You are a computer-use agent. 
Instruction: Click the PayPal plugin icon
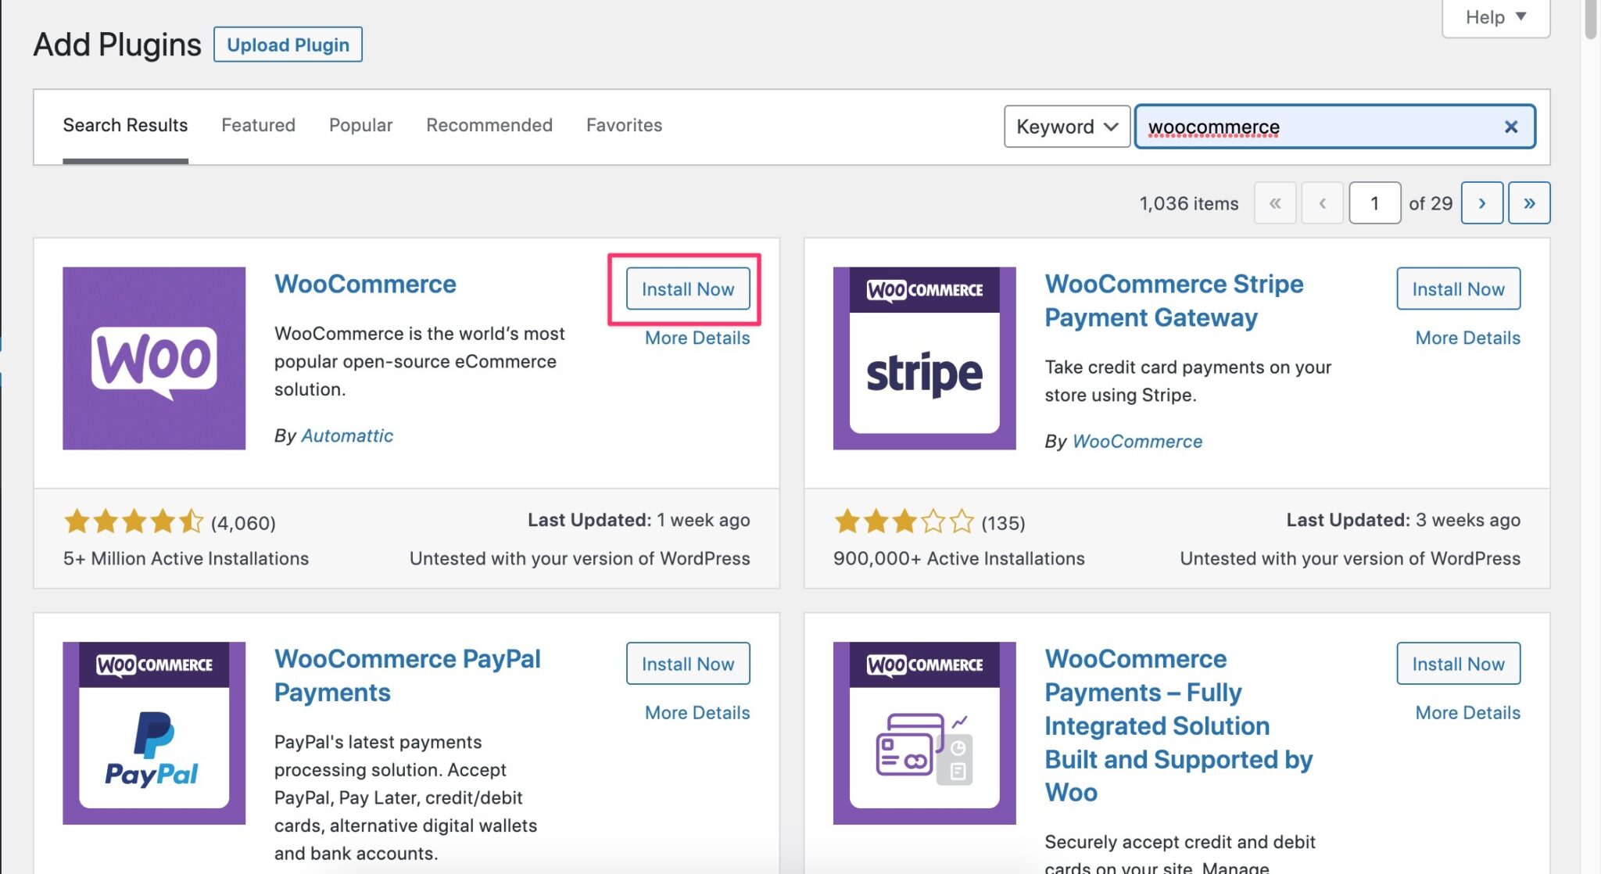tap(153, 733)
